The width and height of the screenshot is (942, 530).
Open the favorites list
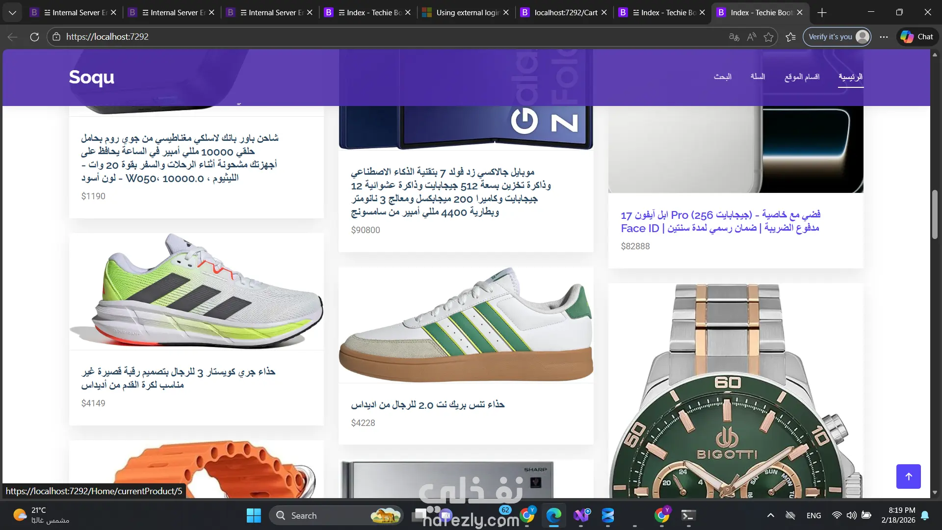(x=790, y=37)
